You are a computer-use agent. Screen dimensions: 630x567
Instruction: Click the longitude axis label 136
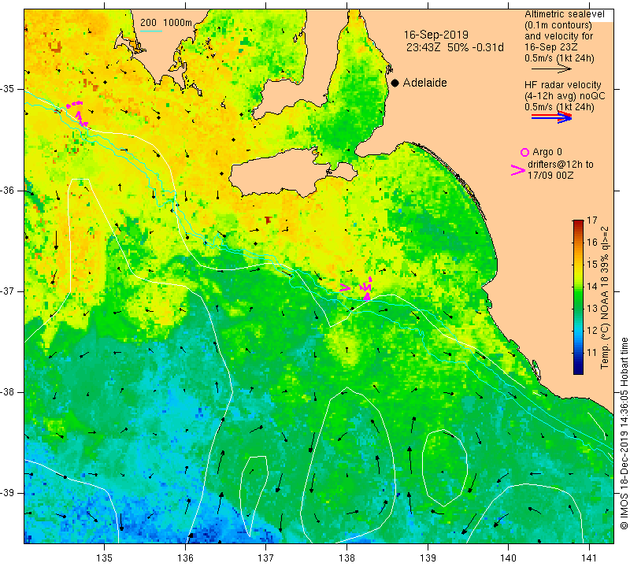[185, 558]
